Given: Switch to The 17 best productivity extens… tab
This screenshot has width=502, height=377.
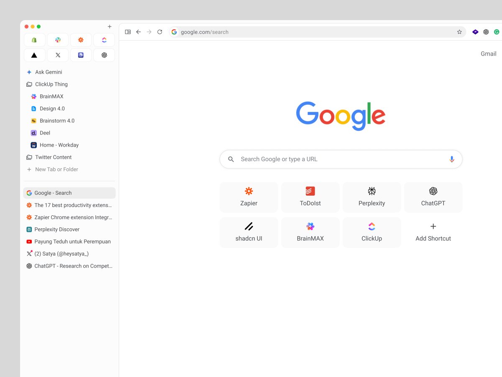Looking at the screenshot, I should pyautogui.click(x=69, y=205).
